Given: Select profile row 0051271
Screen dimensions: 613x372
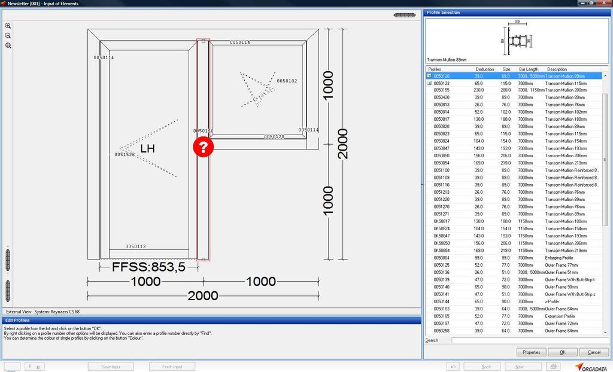Looking at the screenshot, I should [x=514, y=214].
